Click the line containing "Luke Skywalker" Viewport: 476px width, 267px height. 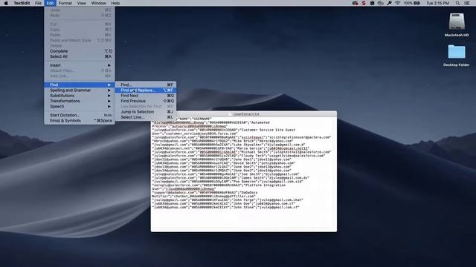(228, 145)
